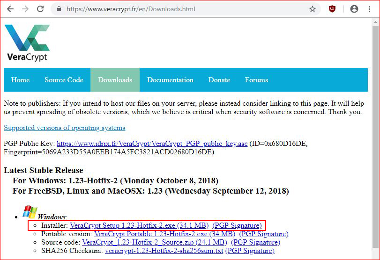Viewport: 380px width, 260px height.
Task: Click the 'For Windows: 1.23-Hotfix-2' line
Action: (115, 181)
